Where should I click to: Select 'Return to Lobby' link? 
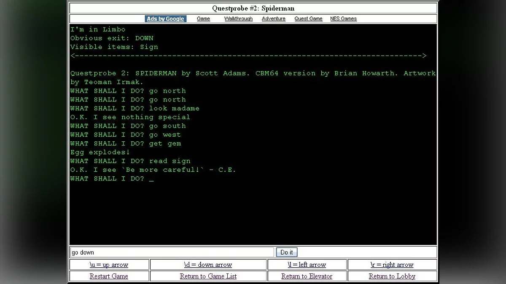(x=392, y=276)
